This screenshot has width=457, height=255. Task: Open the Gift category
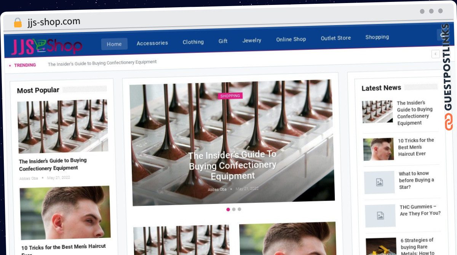[x=223, y=41]
